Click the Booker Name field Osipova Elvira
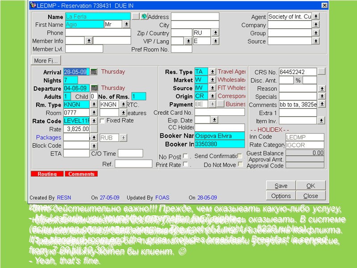The height and width of the screenshot is (268, 357). [x=220, y=136]
